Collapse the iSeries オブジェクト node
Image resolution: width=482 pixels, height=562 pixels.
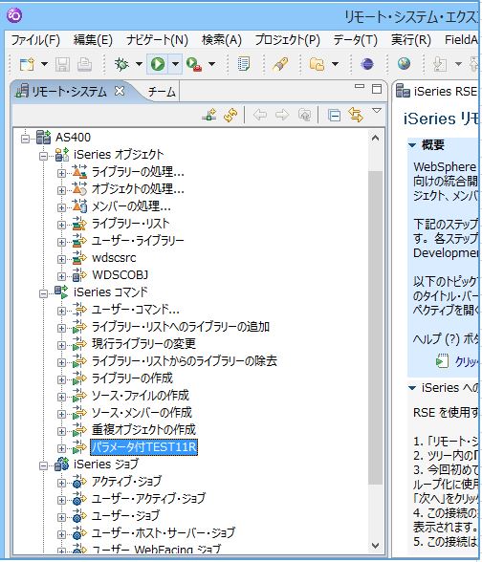43,156
